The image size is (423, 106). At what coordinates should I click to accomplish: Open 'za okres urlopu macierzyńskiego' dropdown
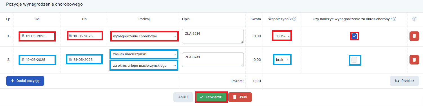pos(144,66)
